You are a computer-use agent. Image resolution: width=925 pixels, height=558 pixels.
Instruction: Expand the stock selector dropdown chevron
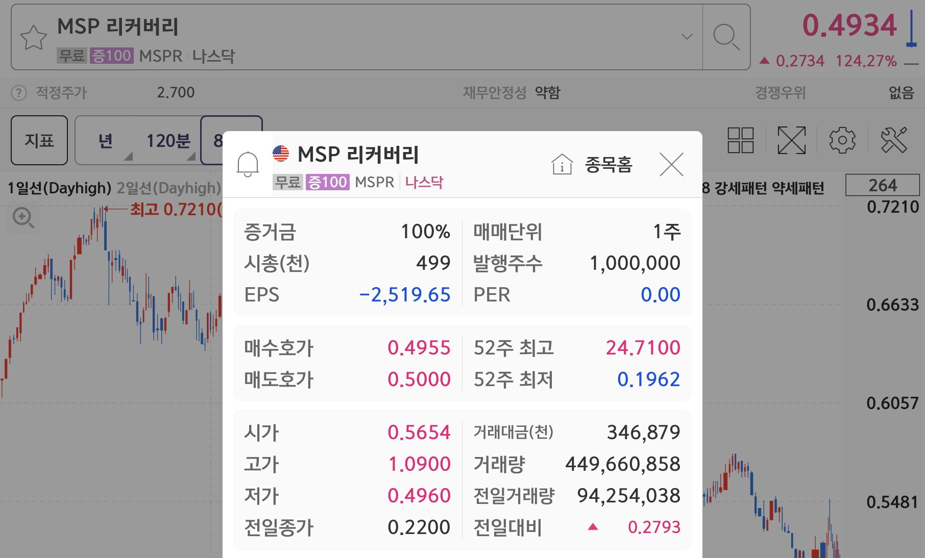pyautogui.click(x=687, y=37)
